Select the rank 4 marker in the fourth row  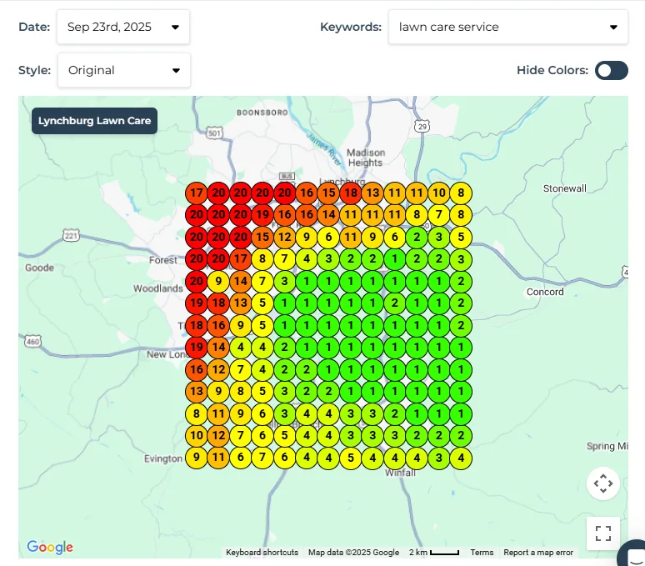click(307, 258)
